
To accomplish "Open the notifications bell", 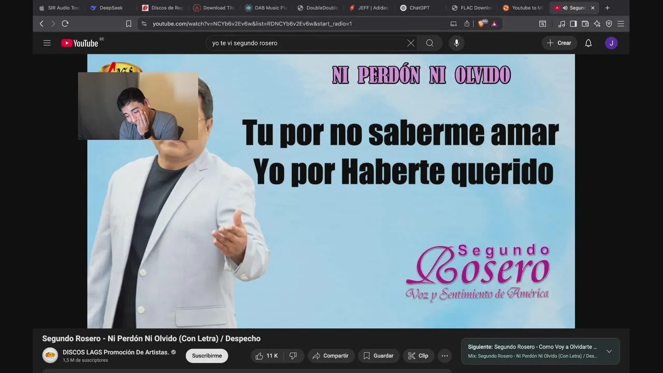I will coord(588,43).
